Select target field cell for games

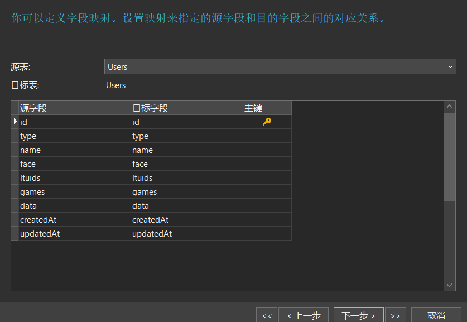tap(186, 192)
